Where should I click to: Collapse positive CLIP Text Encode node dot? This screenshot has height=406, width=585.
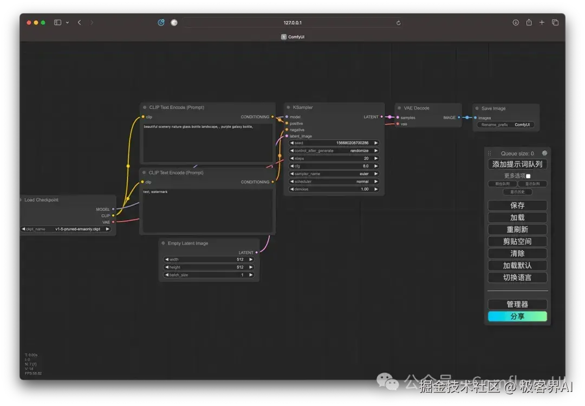[145, 107]
